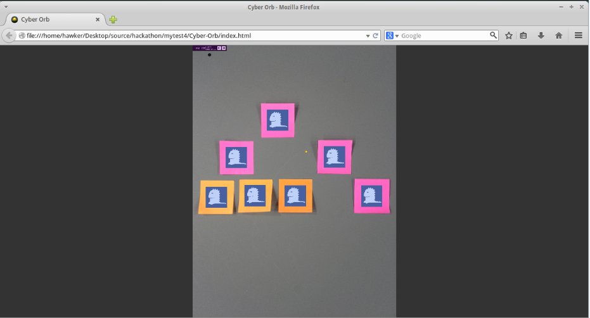Image resolution: width=590 pixels, height=318 pixels.
Task: Select the Cyber Orb tab
Action: 55,19
